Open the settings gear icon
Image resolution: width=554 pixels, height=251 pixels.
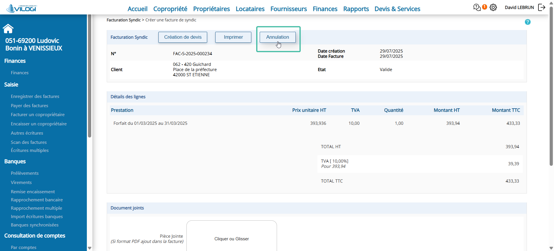click(x=493, y=7)
